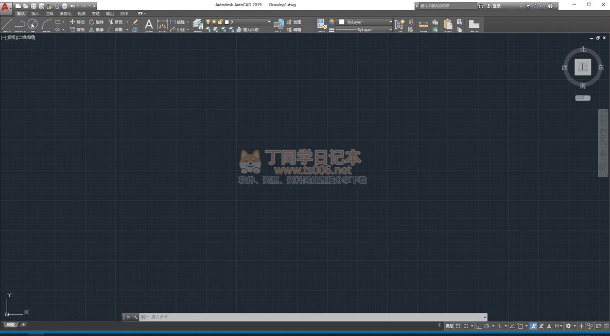The image size is (610, 336).
Task: Click the Text (A) annotation tool
Action: click(x=148, y=24)
